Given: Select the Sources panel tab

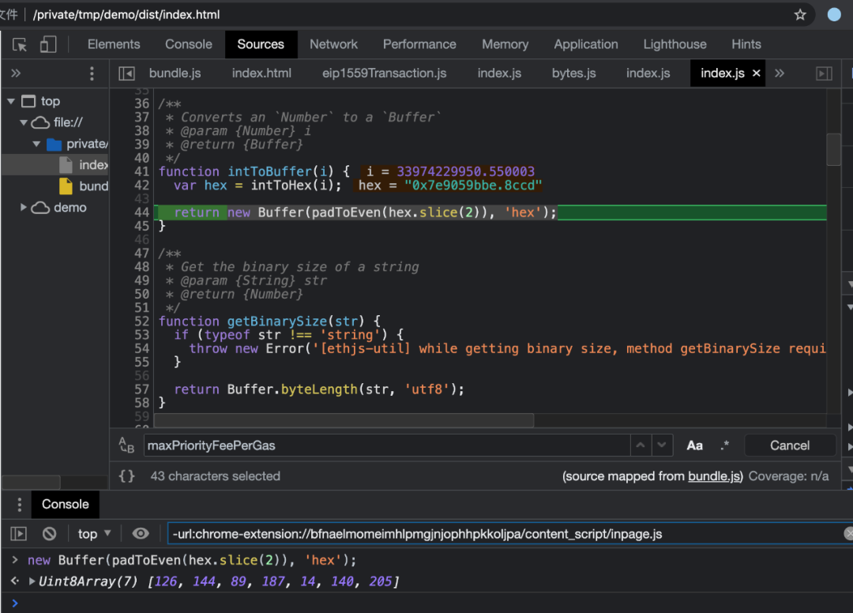Looking at the screenshot, I should [x=261, y=44].
